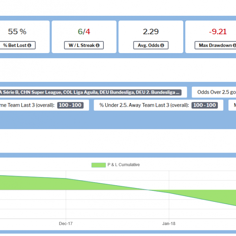Click the W / L Streak label text
This screenshot has height=236, width=236.
click(x=80, y=46)
